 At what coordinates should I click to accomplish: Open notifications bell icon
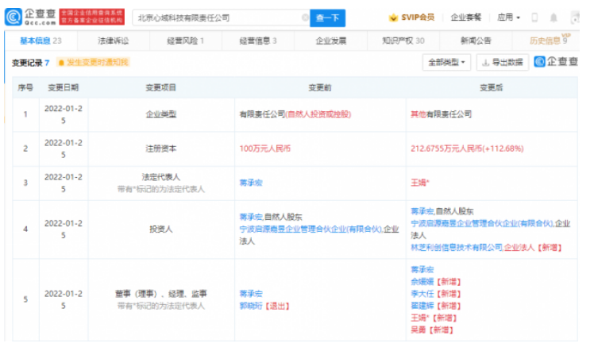pos(553,17)
